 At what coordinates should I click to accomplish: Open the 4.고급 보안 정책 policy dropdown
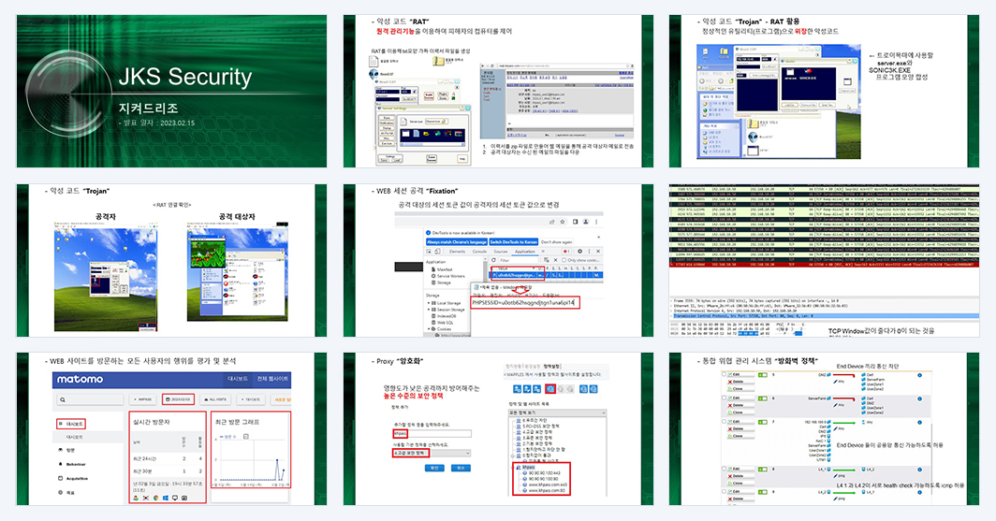[432, 453]
